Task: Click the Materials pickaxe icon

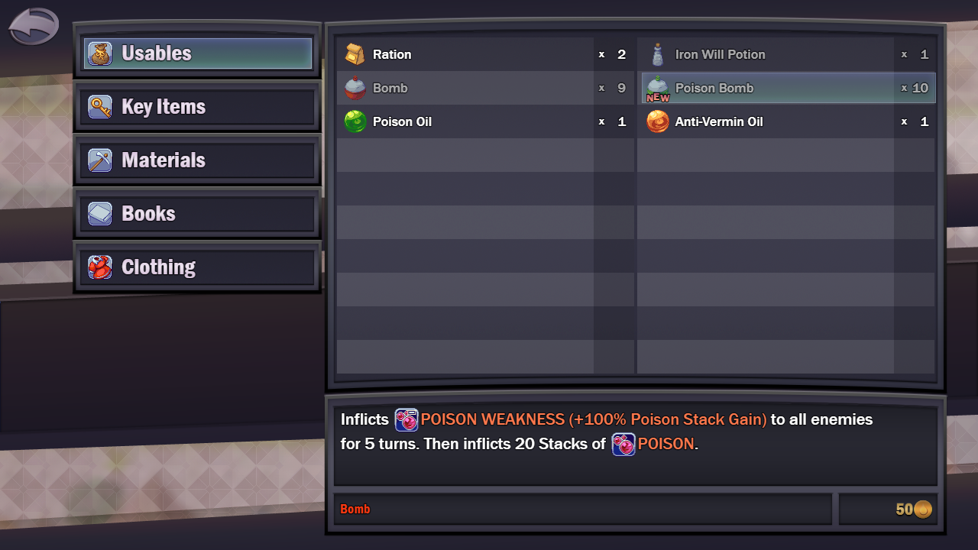Action: tap(100, 160)
